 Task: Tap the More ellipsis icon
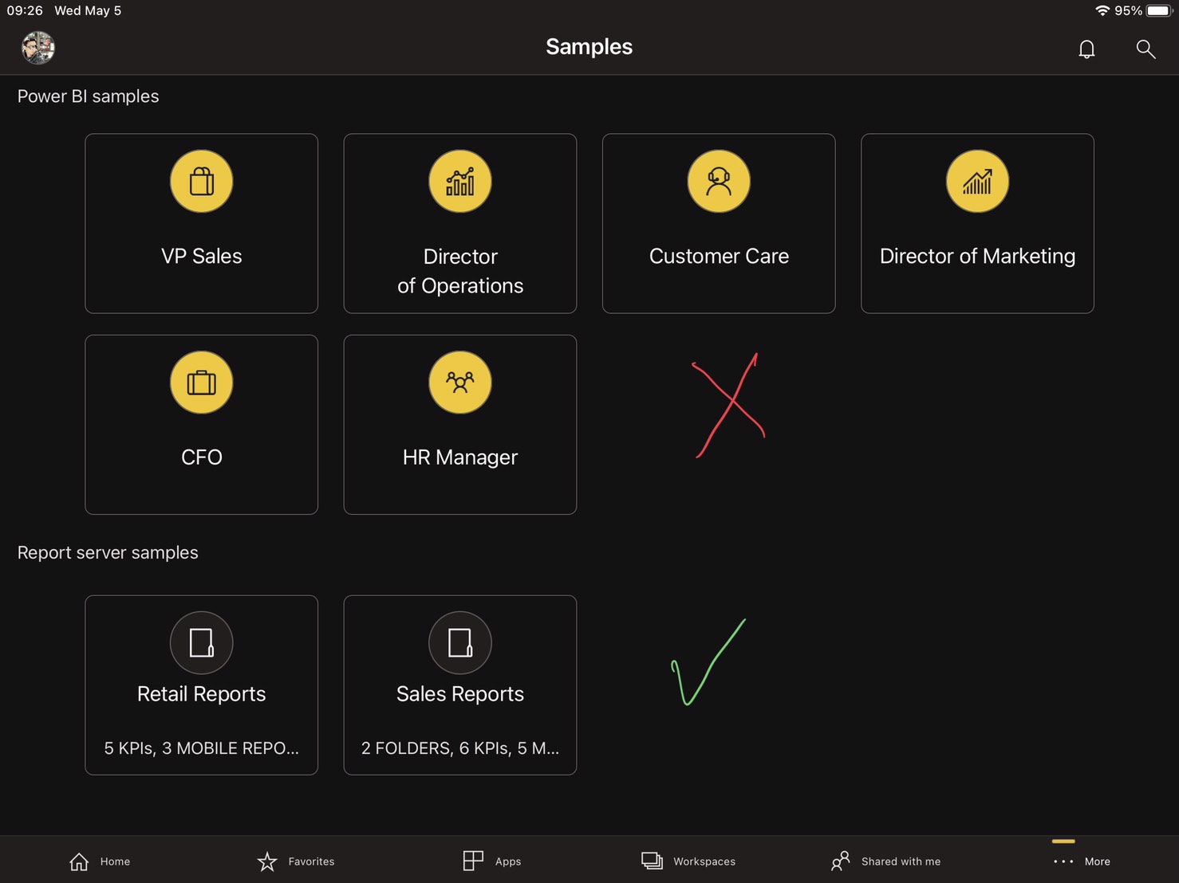(1063, 861)
